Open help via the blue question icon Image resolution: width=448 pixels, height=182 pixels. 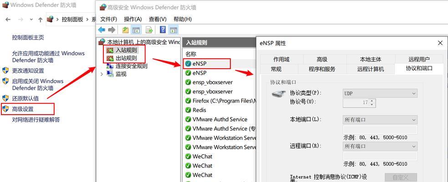[163, 30]
